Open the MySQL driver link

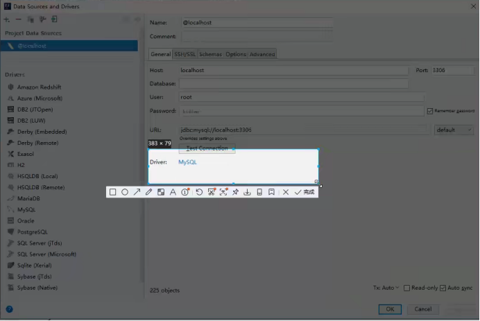pyautogui.click(x=187, y=162)
